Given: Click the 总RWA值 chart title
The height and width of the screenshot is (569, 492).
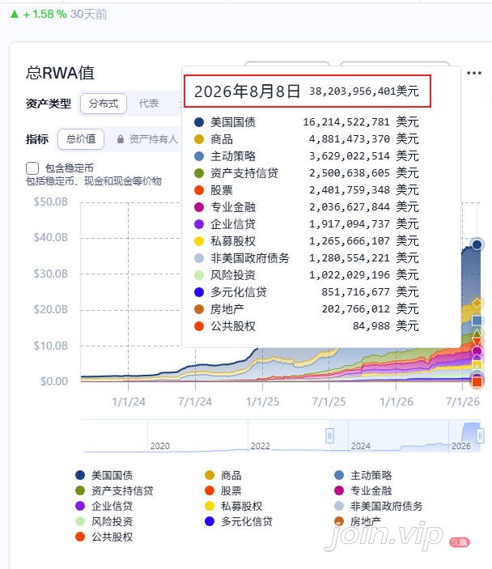Looking at the screenshot, I should tap(60, 73).
